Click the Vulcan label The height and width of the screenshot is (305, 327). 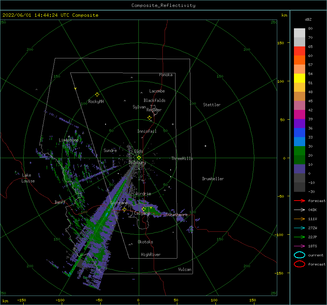coord(185,269)
